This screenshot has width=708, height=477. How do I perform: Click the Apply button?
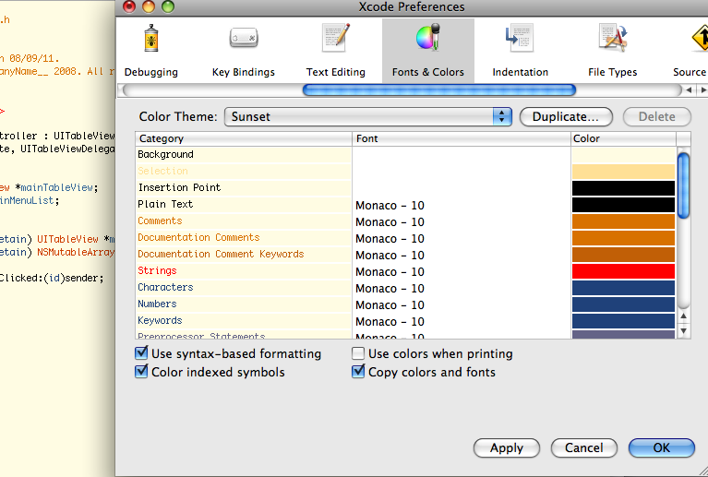click(x=507, y=448)
